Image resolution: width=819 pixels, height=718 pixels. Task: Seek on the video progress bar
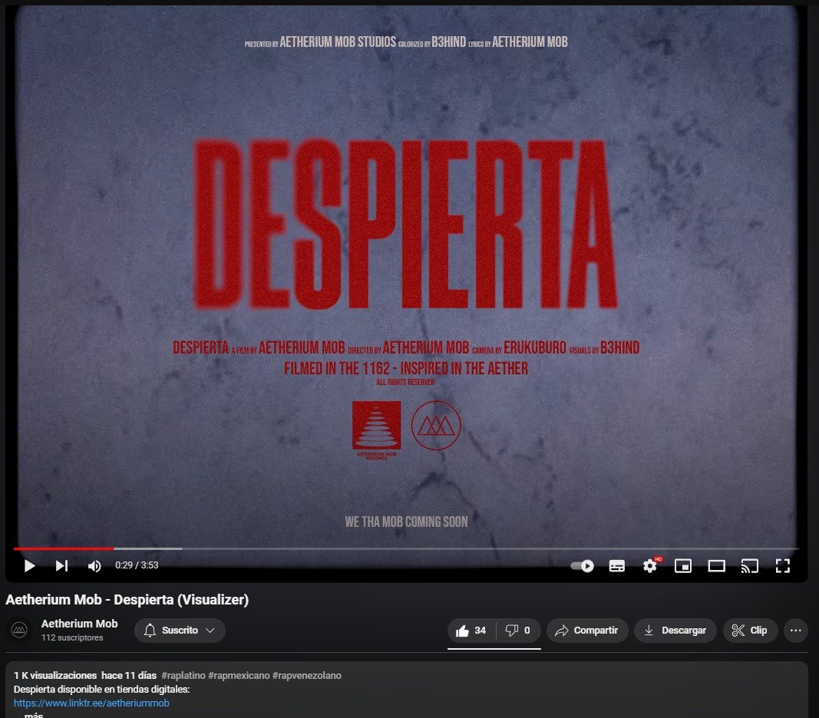pyautogui.click(x=406, y=548)
